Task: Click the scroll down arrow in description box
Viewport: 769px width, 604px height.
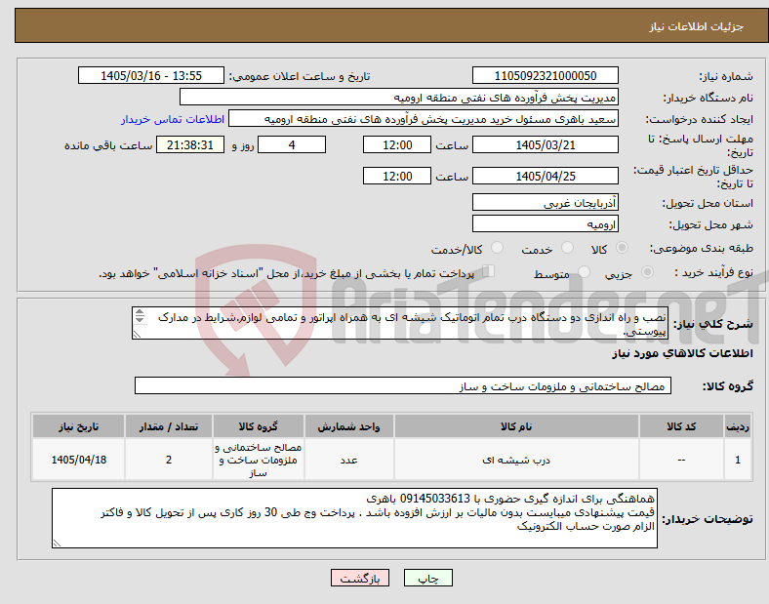Action: pos(140,320)
